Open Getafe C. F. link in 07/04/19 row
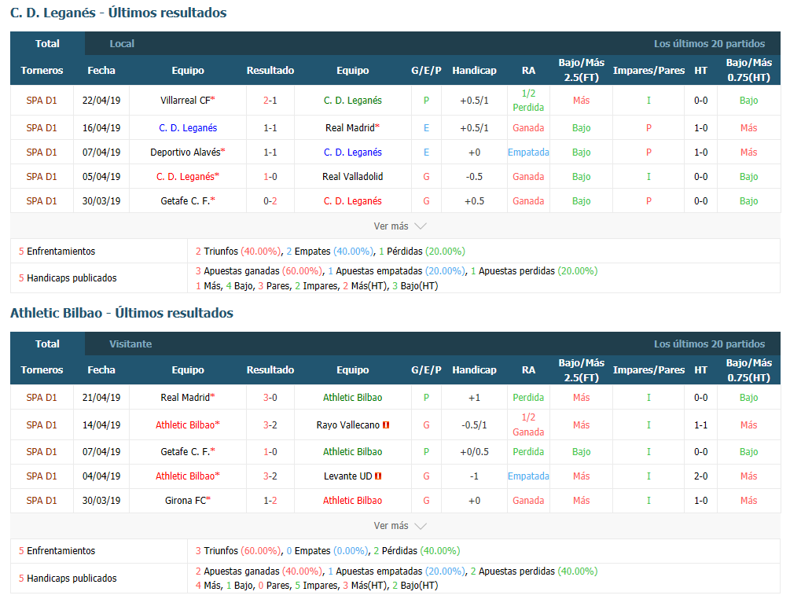 pos(186,452)
